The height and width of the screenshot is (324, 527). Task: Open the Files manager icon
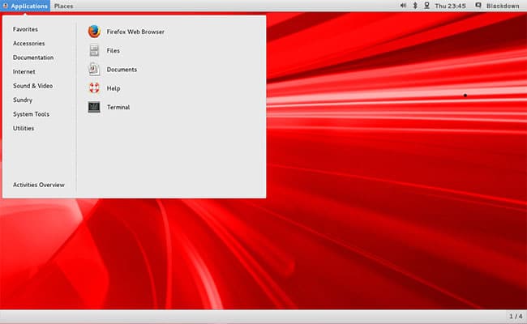94,50
